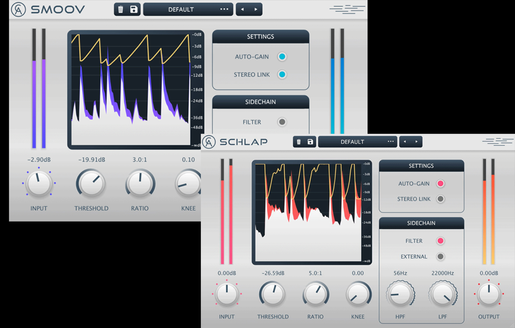
Task: Go to previous preset in SMOOV
Action: point(242,9)
